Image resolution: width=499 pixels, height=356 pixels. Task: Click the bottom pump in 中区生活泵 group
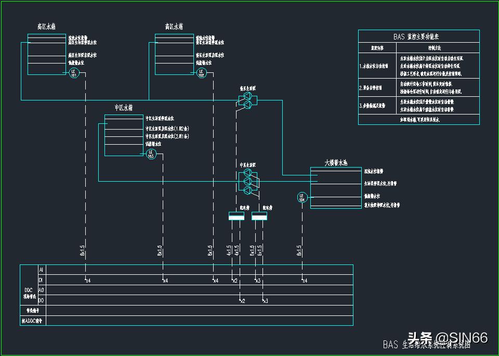[x=247, y=190]
